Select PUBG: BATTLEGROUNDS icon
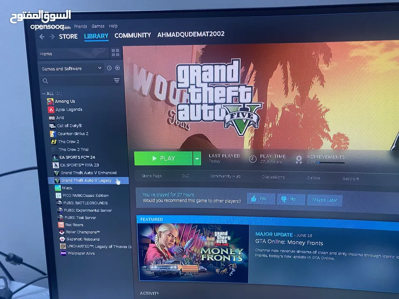399x299 pixels. tap(59, 203)
